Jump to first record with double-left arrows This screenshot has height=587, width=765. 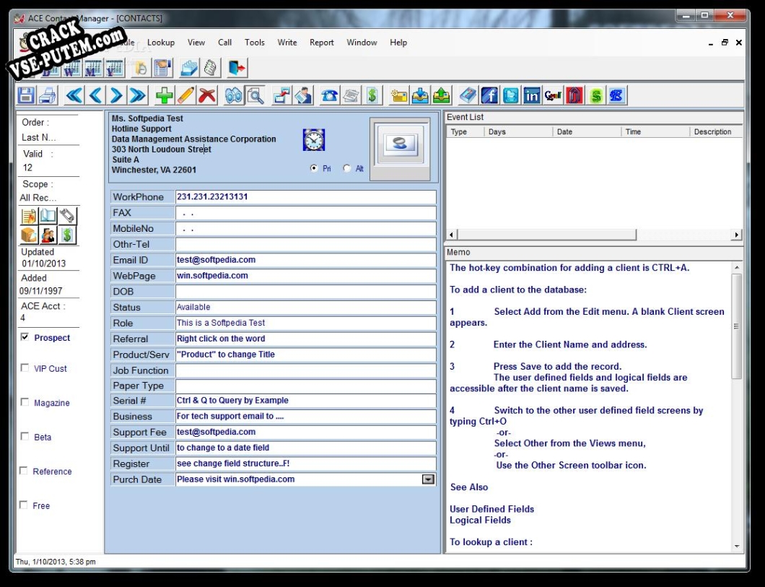(x=74, y=95)
